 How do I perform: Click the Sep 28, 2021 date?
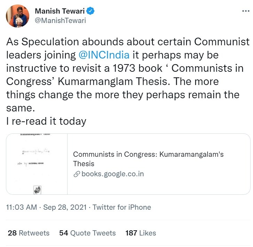click(x=65, y=207)
